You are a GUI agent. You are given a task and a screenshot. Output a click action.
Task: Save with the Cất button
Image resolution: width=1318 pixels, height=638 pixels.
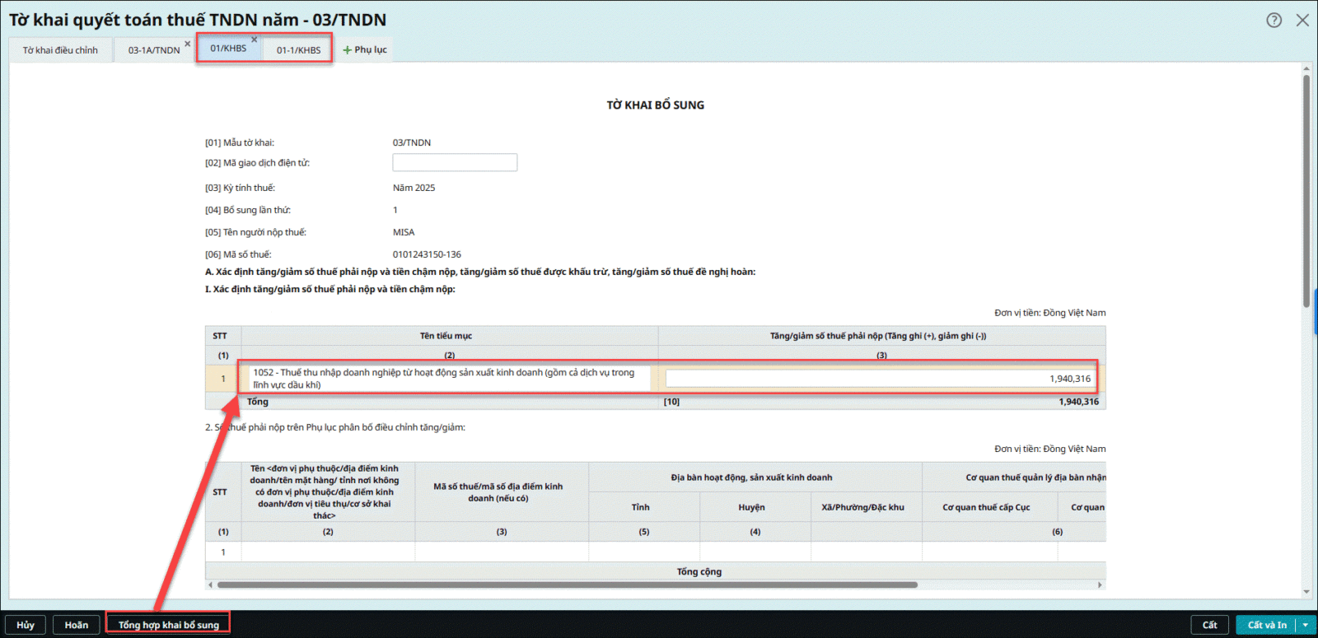pos(1209,625)
